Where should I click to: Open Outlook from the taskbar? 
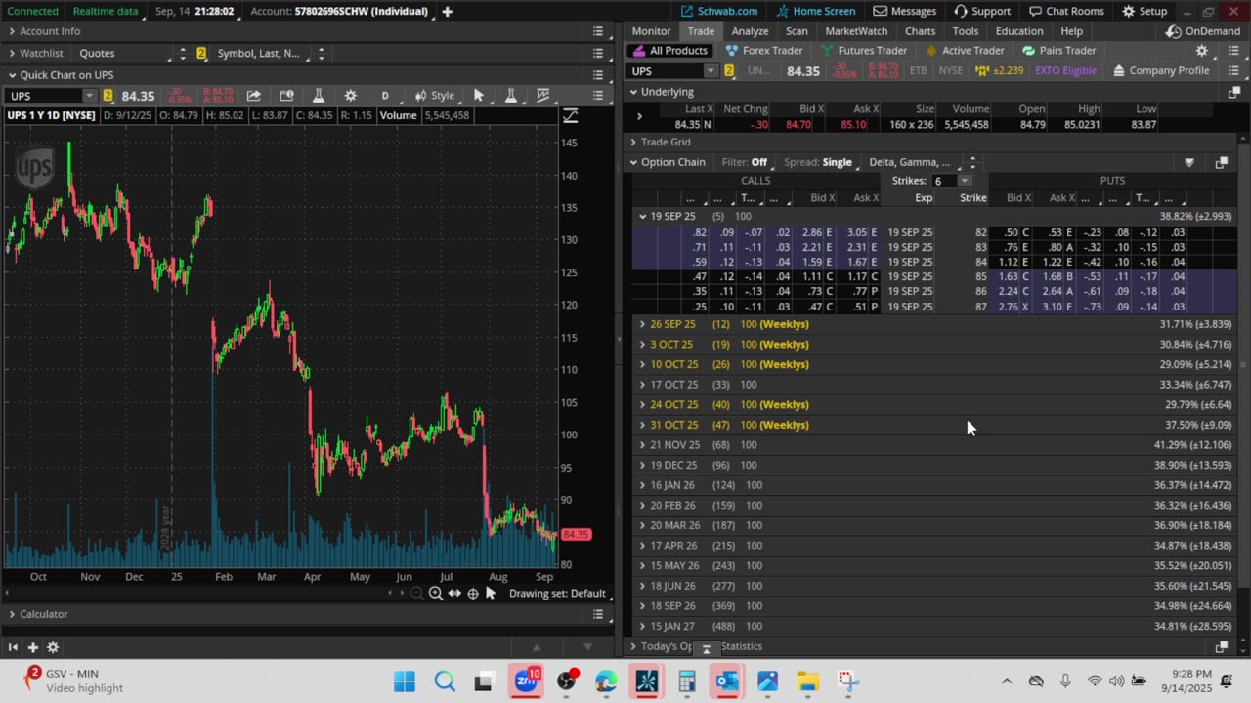click(727, 682)
